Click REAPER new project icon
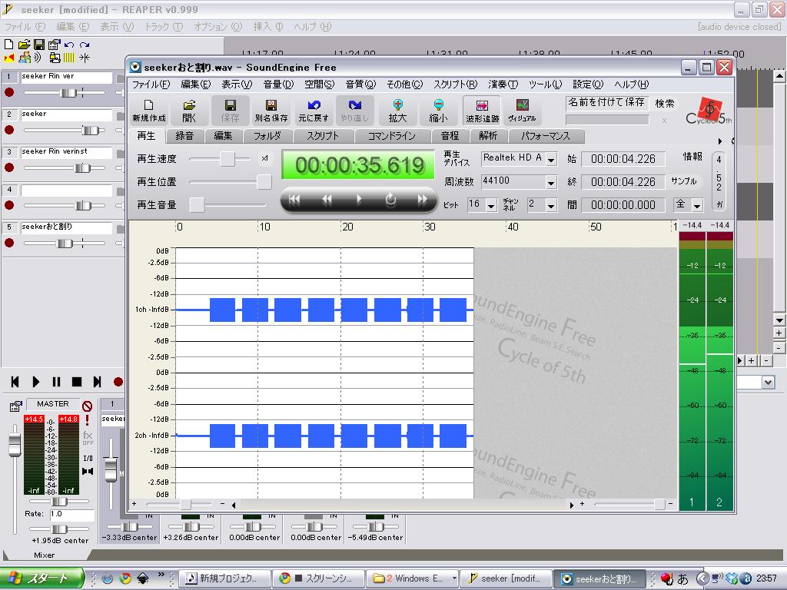This screenshot has width=787, height=590. click(8, 44)
